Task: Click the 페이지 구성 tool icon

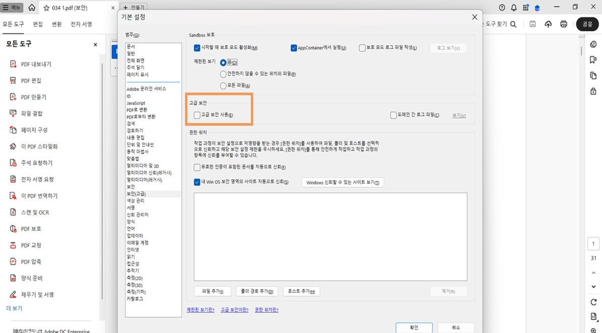Action: pyautogui.click(x=13, y=130)
